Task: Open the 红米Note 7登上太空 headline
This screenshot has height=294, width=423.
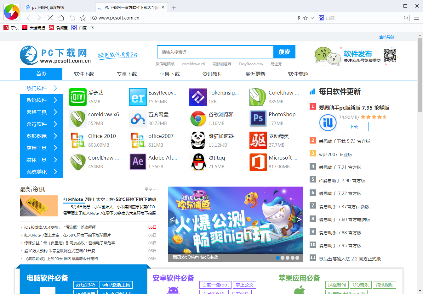Action: coord(110,199)
